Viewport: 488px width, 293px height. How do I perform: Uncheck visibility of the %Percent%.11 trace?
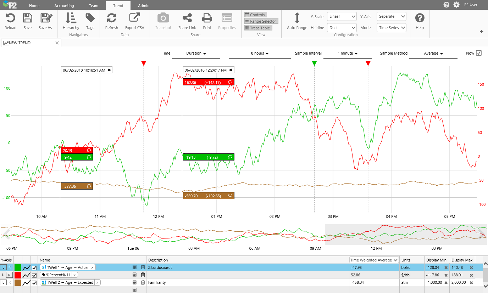pyautogui.click(x=34, y=275)
